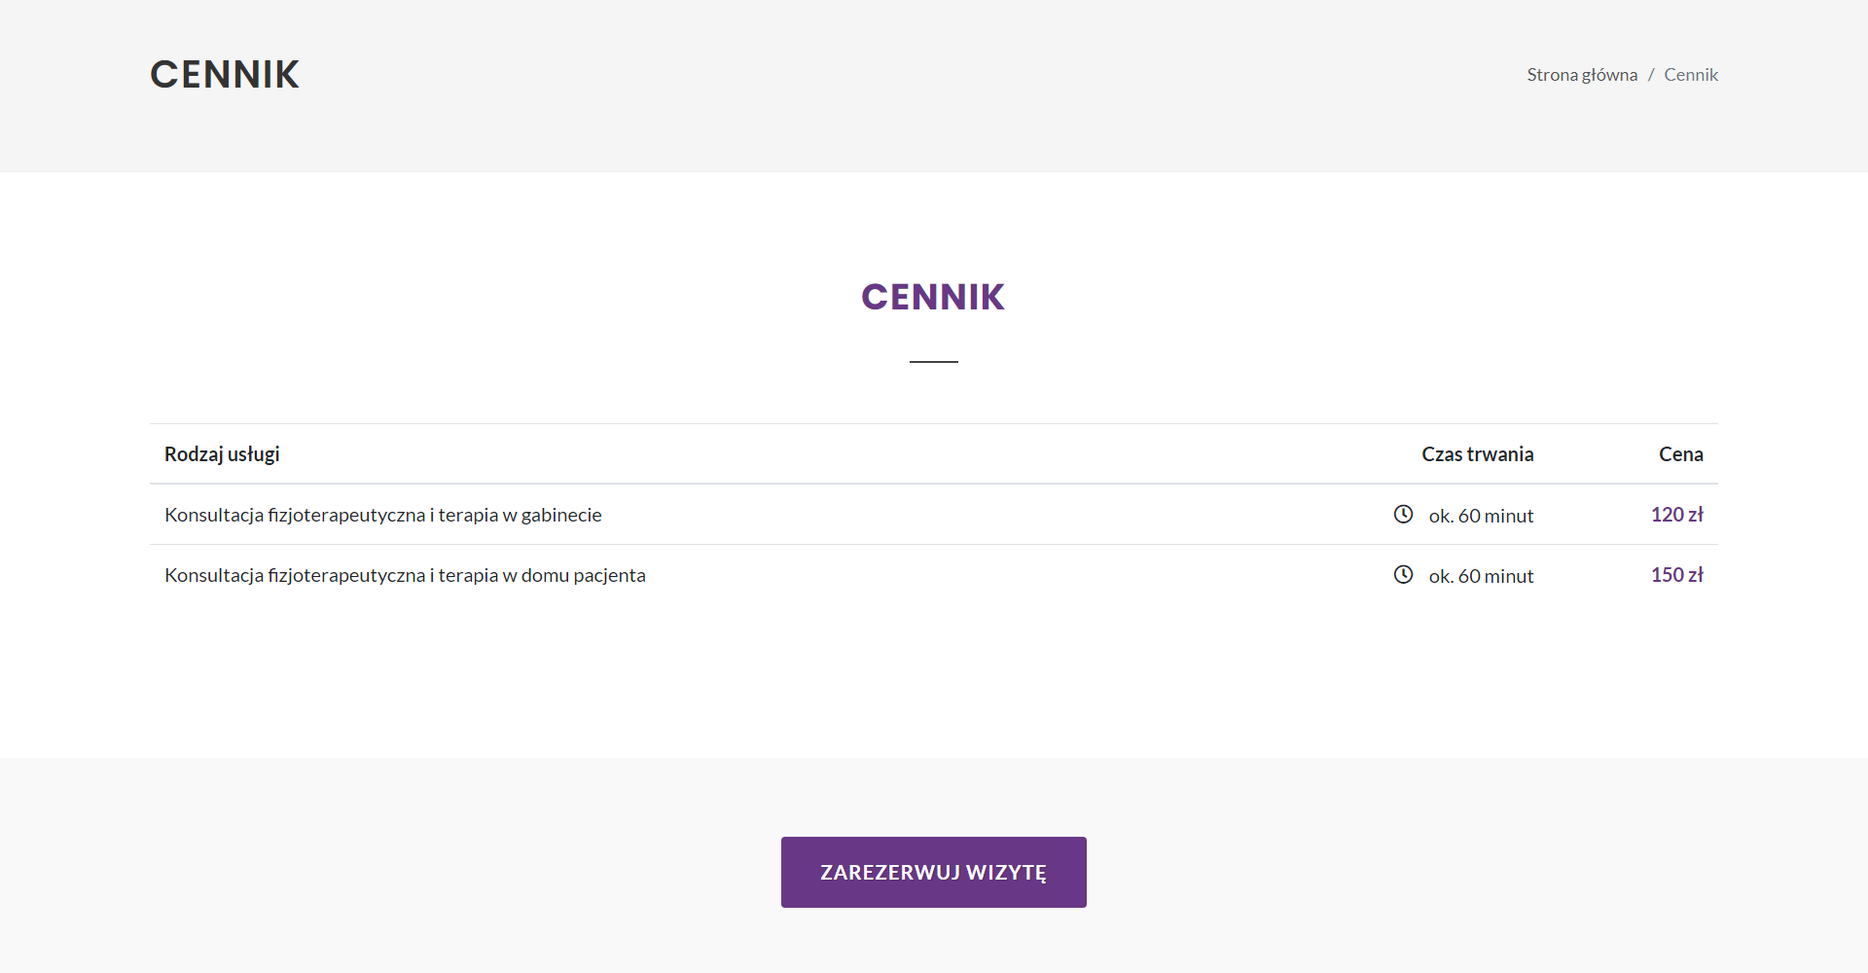Select the gabinecie consultation service row text
This screenshot has width=1868, height=973.
point(383,515)
